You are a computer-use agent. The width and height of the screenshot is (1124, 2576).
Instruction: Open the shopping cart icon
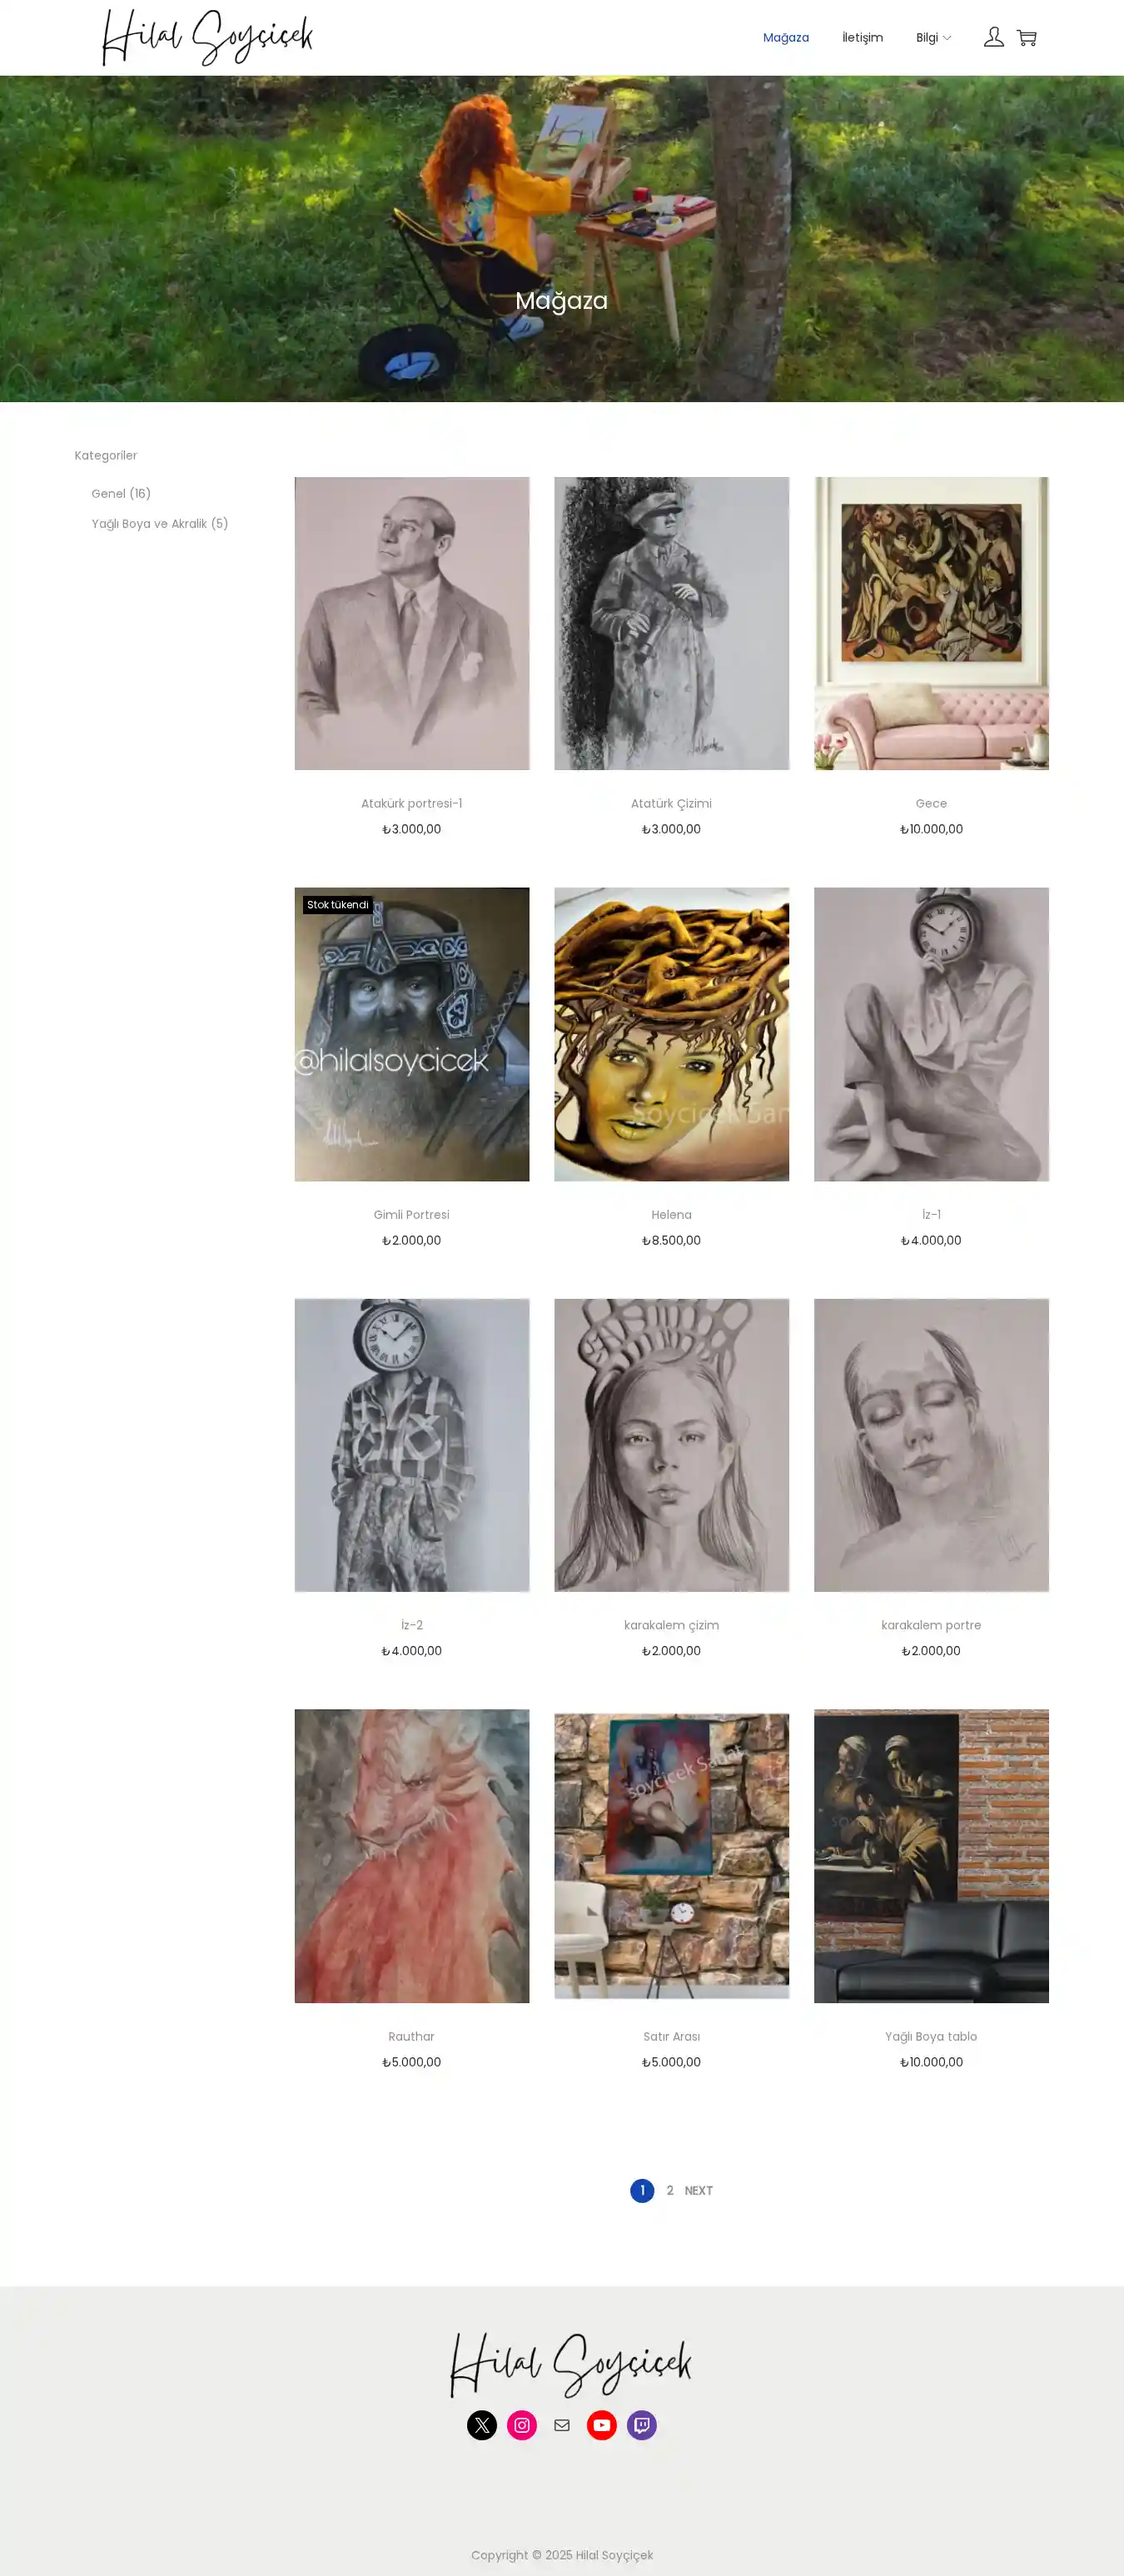pyautogui.click(x=1027, y=38)
